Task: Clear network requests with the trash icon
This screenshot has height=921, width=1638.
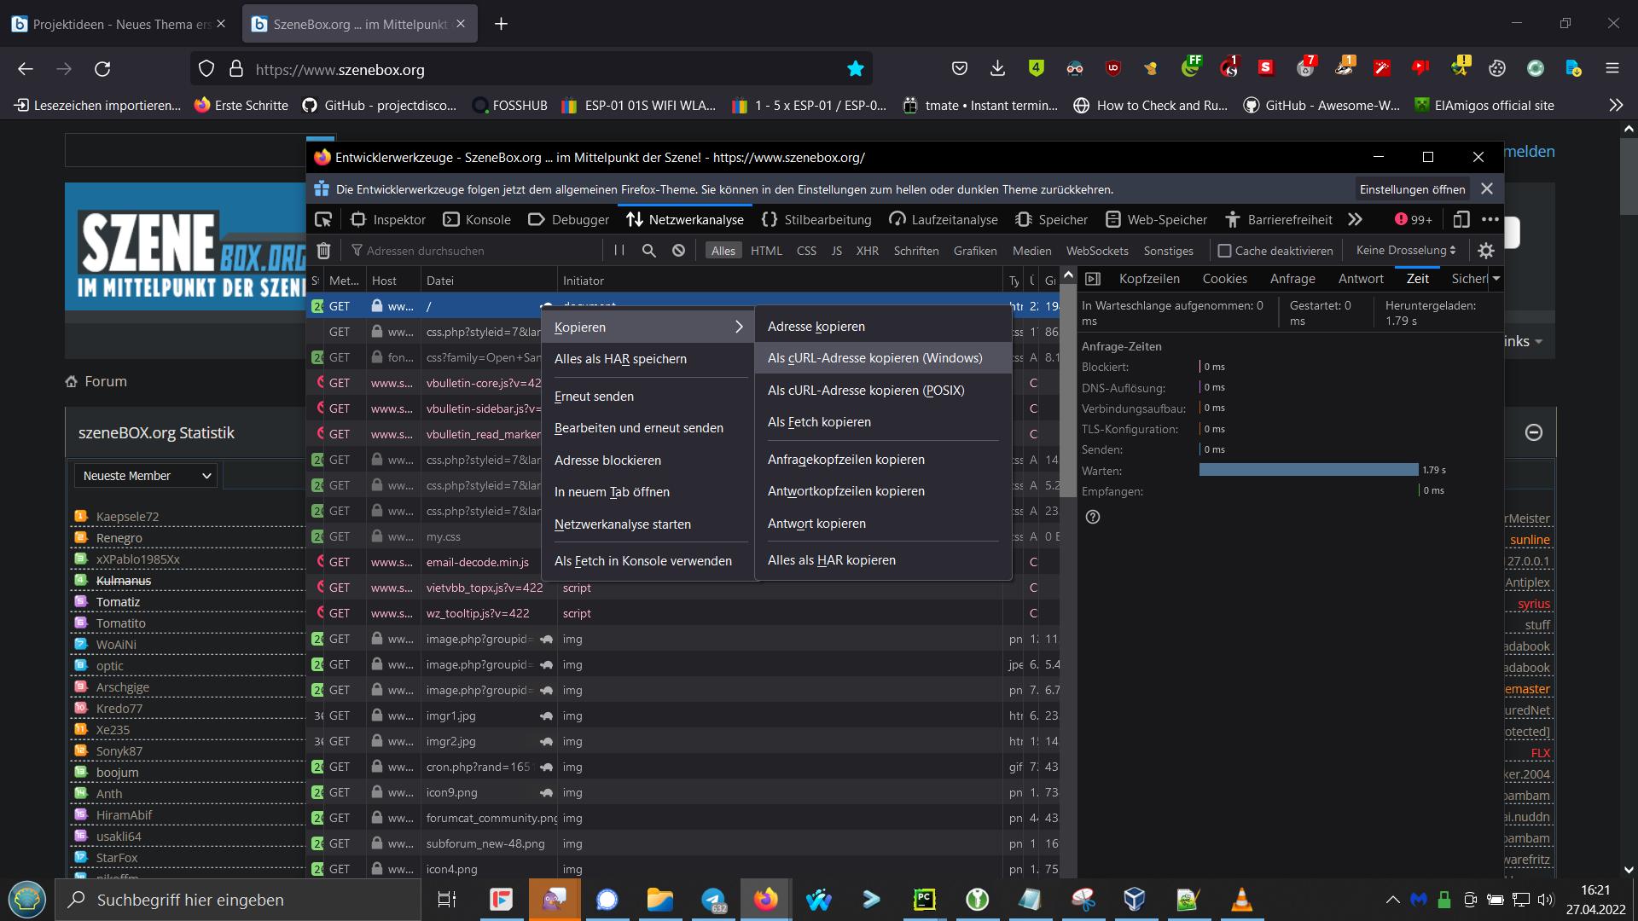Action: tap(324, 250)
